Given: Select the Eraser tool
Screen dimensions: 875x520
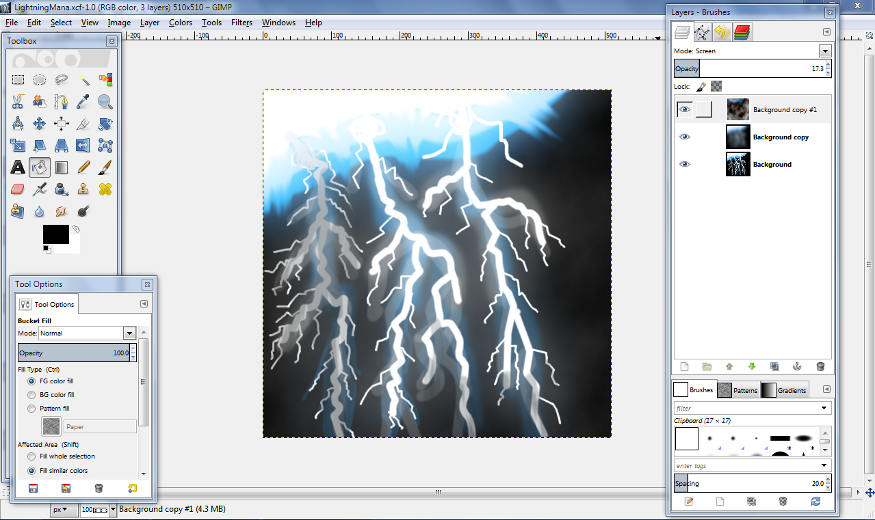Looking at the screenshot, I should coord(18,189).
